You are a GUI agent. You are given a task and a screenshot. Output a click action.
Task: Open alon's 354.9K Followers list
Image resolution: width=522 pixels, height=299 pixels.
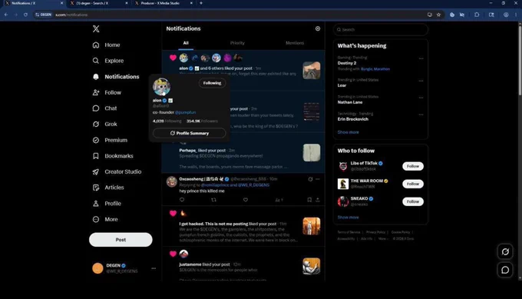pyautogui.click(x=202, y=121)
